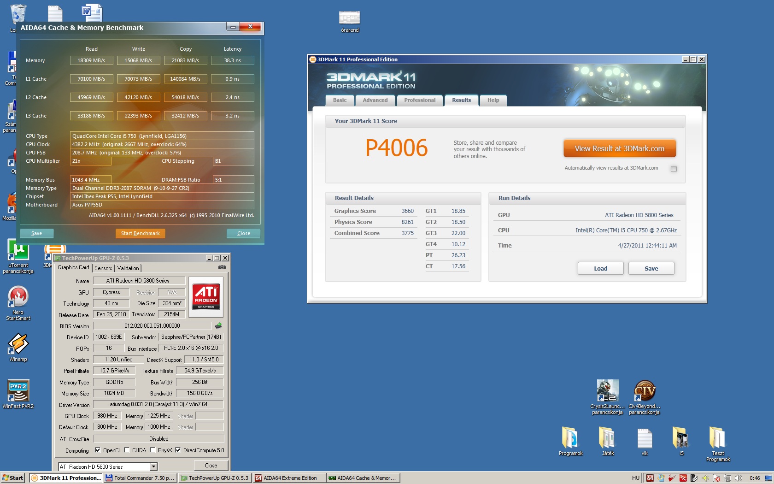Click the volume speaker tray icon
The width and height of the screenshot is (774, 484).
(738, 478)
